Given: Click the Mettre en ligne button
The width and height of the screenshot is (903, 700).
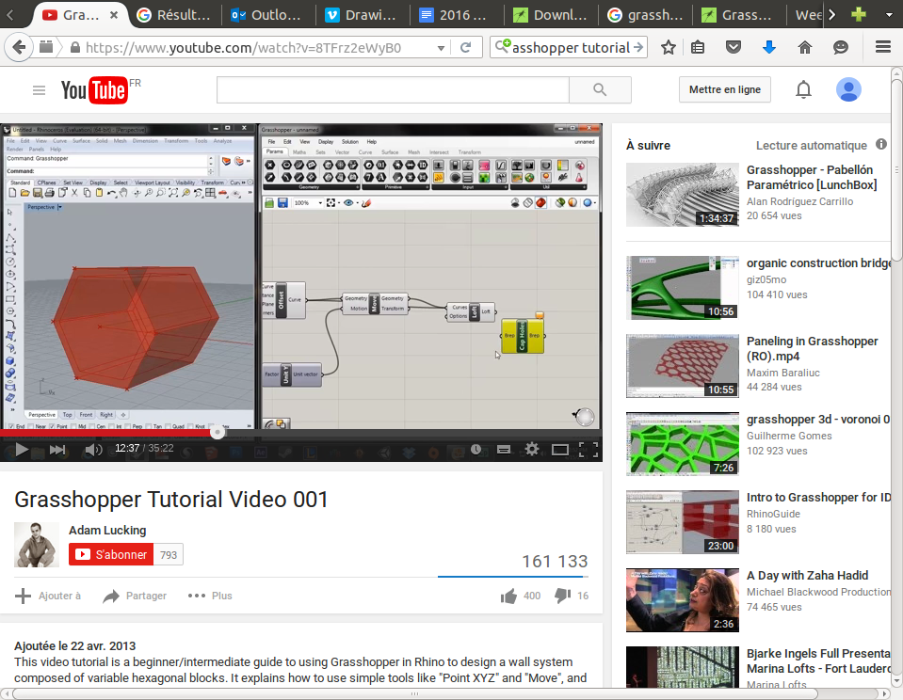Looking at the screenshot, I should coord(724,89).
